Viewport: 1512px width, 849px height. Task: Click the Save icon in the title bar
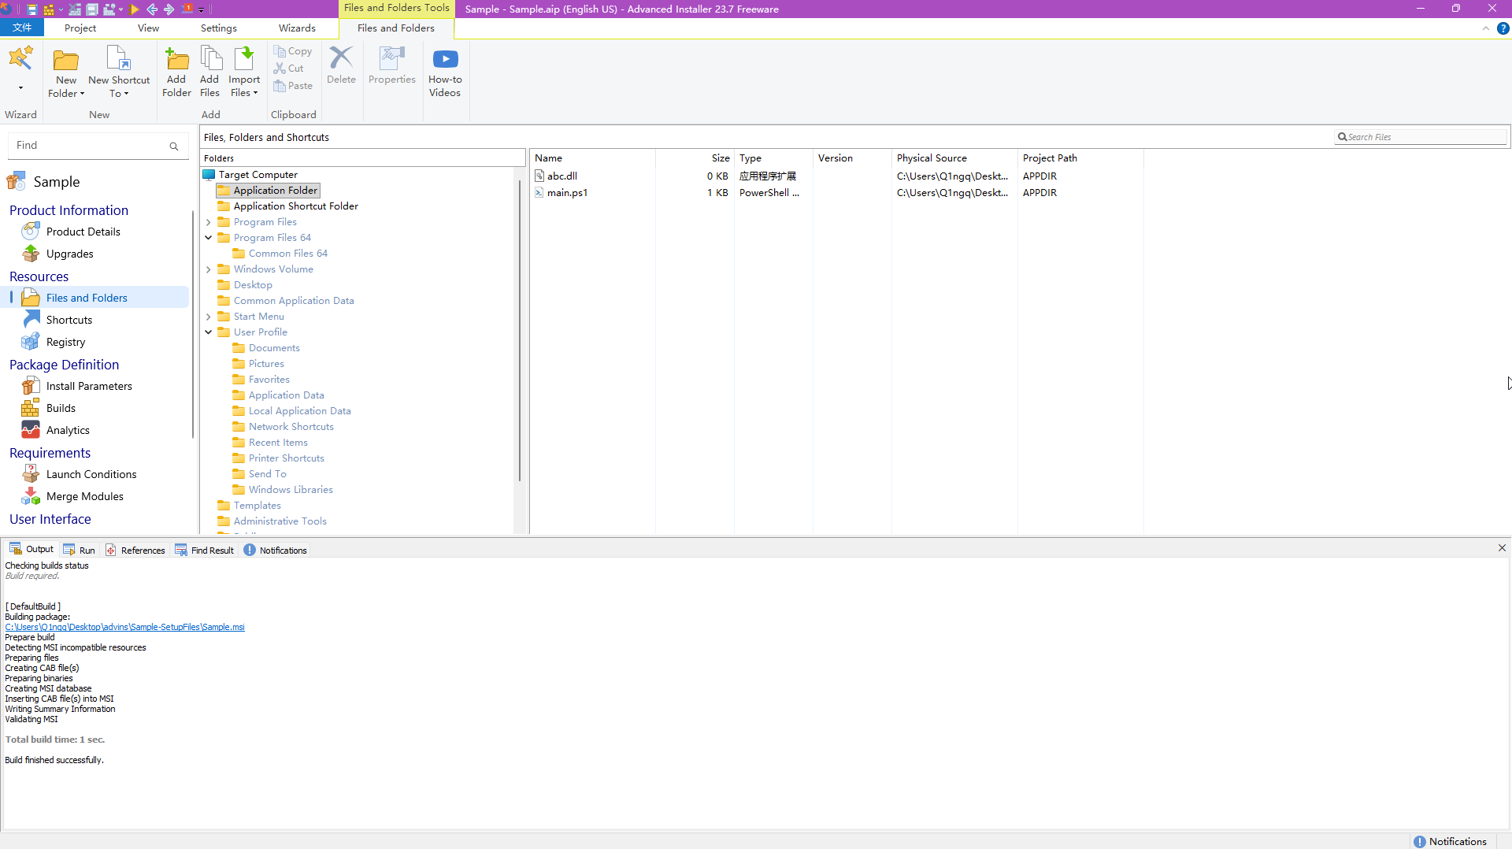[32, 9]
